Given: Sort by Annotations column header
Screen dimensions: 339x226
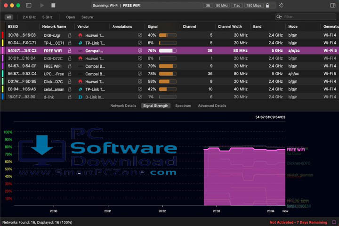Looking at the screenshot, I should pyautogui.click(x=122, y=26).
